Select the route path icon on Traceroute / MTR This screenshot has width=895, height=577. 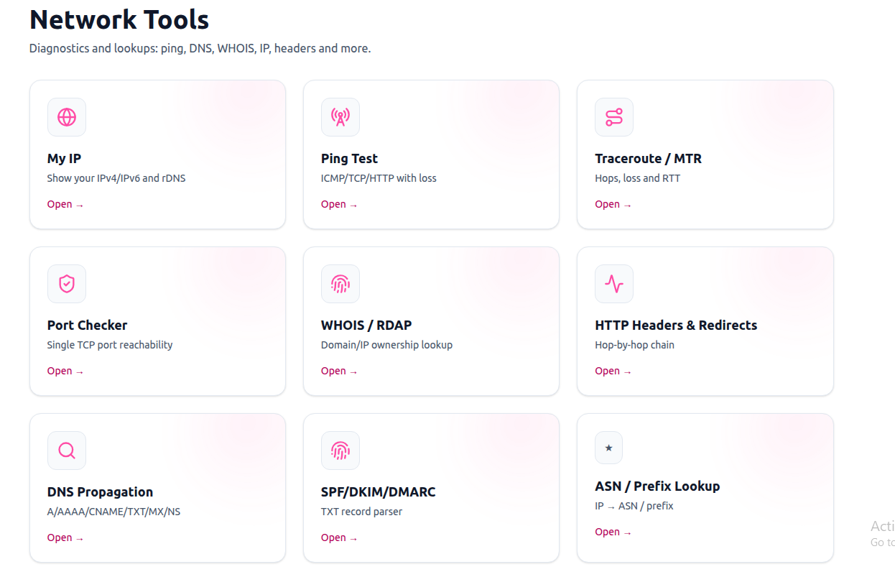613,116
